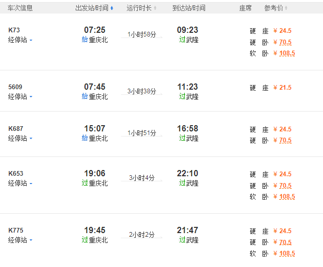The width and height of the screenshot is (323, 267).
Task: Click the 始 origin icon for train K687
Action: click(x=85, y=138)
